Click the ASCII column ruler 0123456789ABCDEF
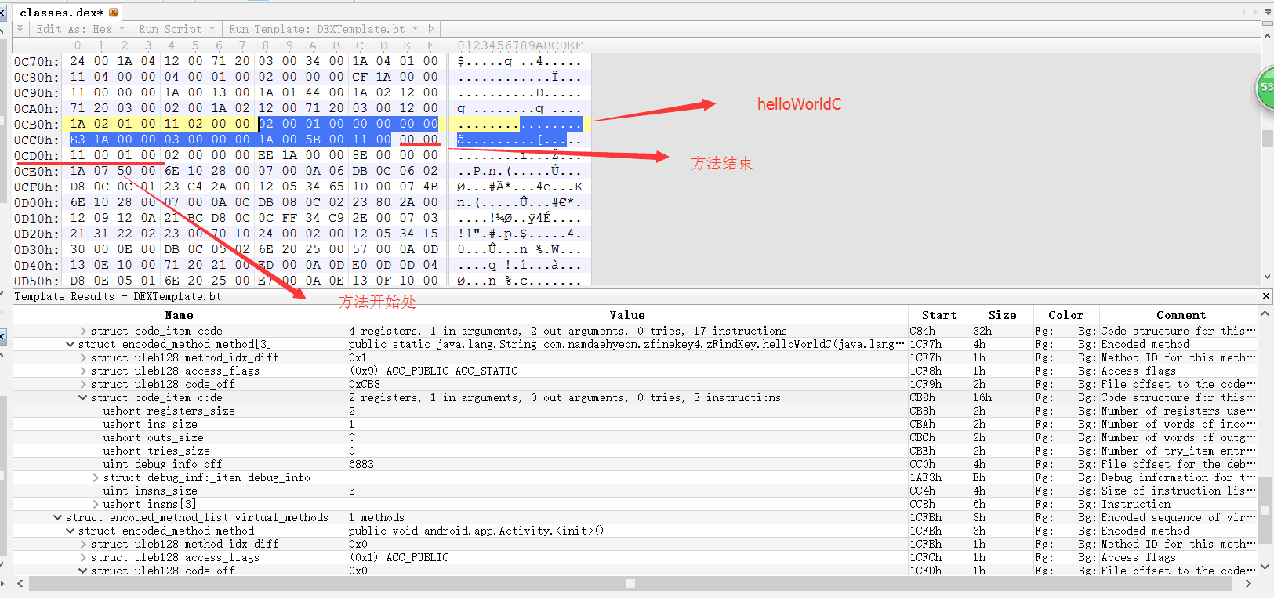1274x598 pixels. (520, 45)
